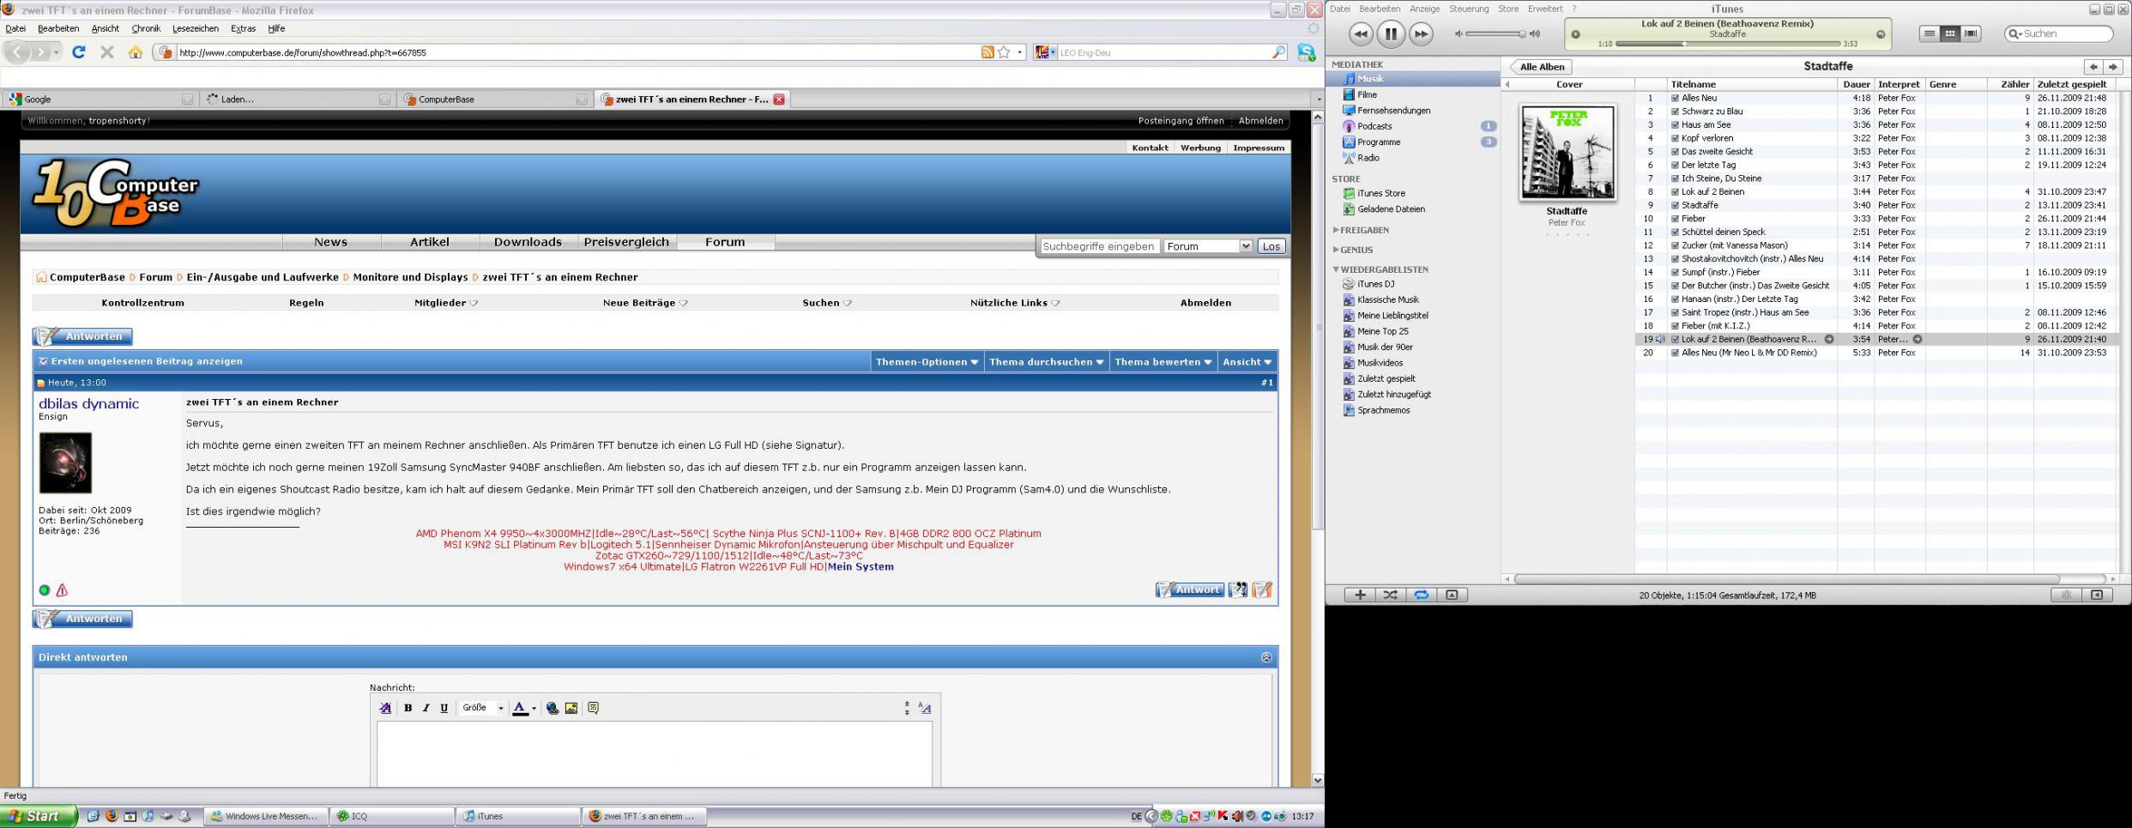This screenshot has height=828, width=2132.
Task: Switch editor mode with the A/A icon
Action: tap(924, 708)
